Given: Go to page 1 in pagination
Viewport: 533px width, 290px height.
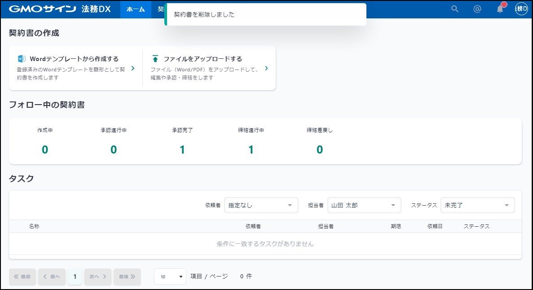Looking at the screenshot, I should (75, 277).
